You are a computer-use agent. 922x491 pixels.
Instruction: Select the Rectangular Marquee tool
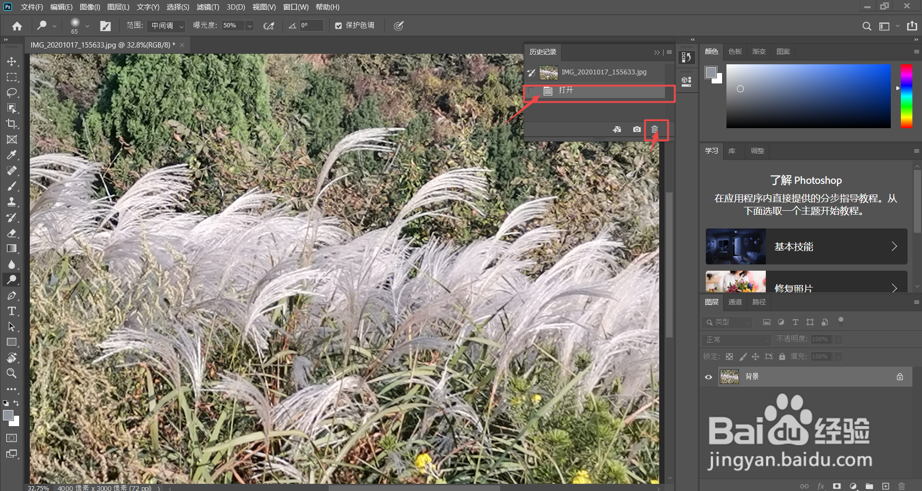[x=12, y=77]
